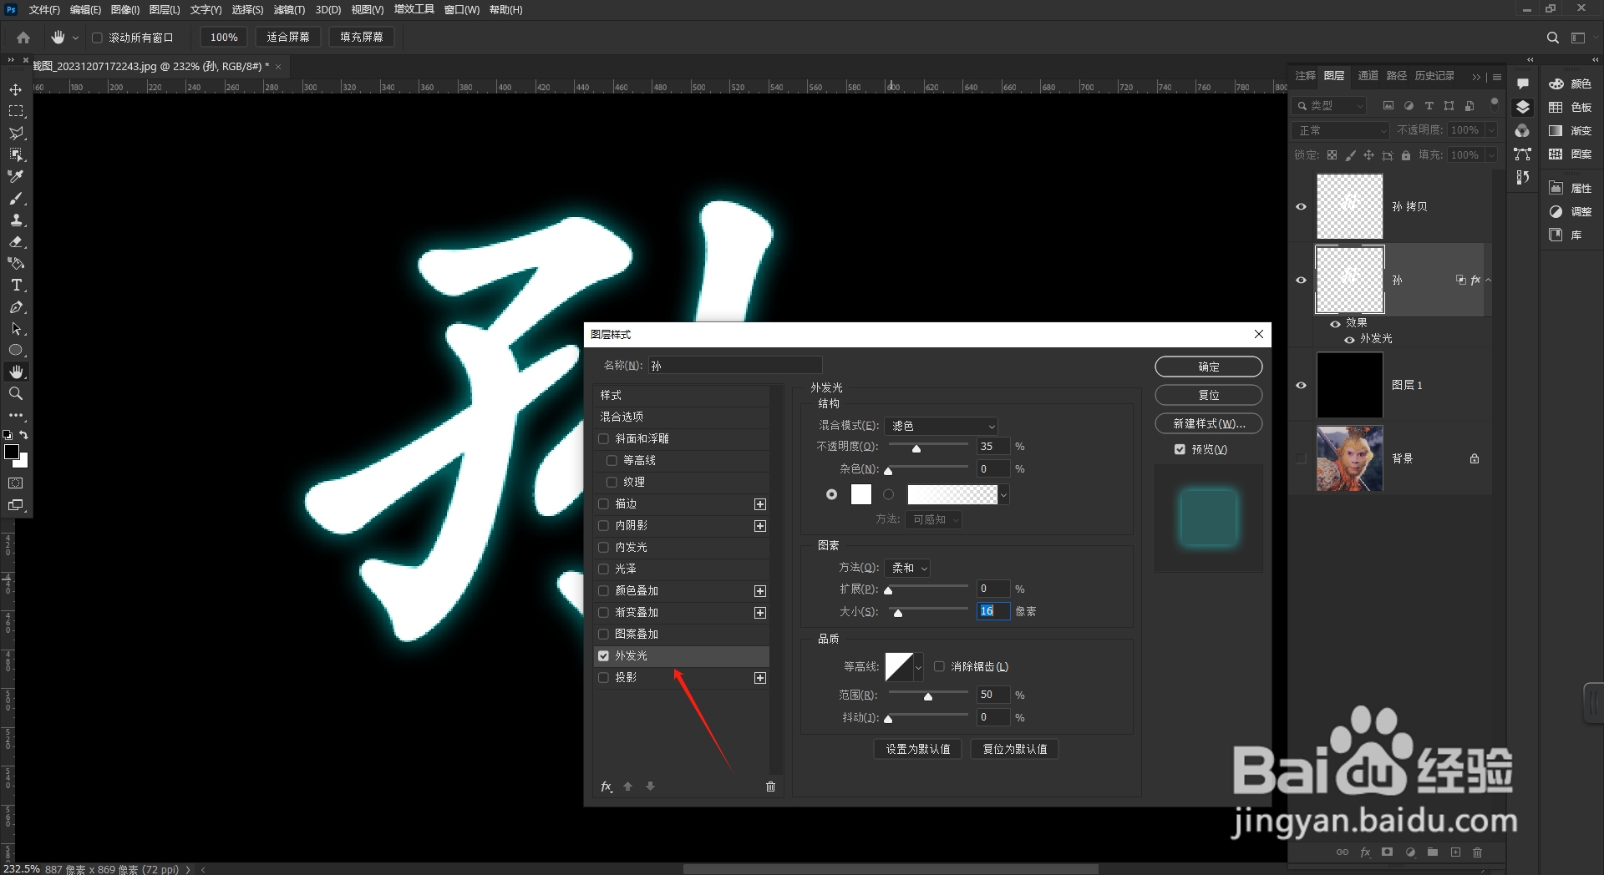This screenshot has width=1604, height=875.
Task: Select the Move tool
Action: [x=16, y=88]
